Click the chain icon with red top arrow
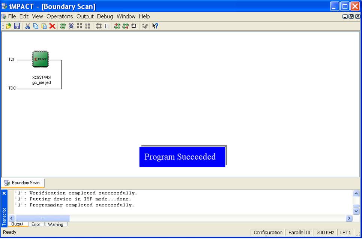This screenshot has height=239, width=362. point(117,26)
